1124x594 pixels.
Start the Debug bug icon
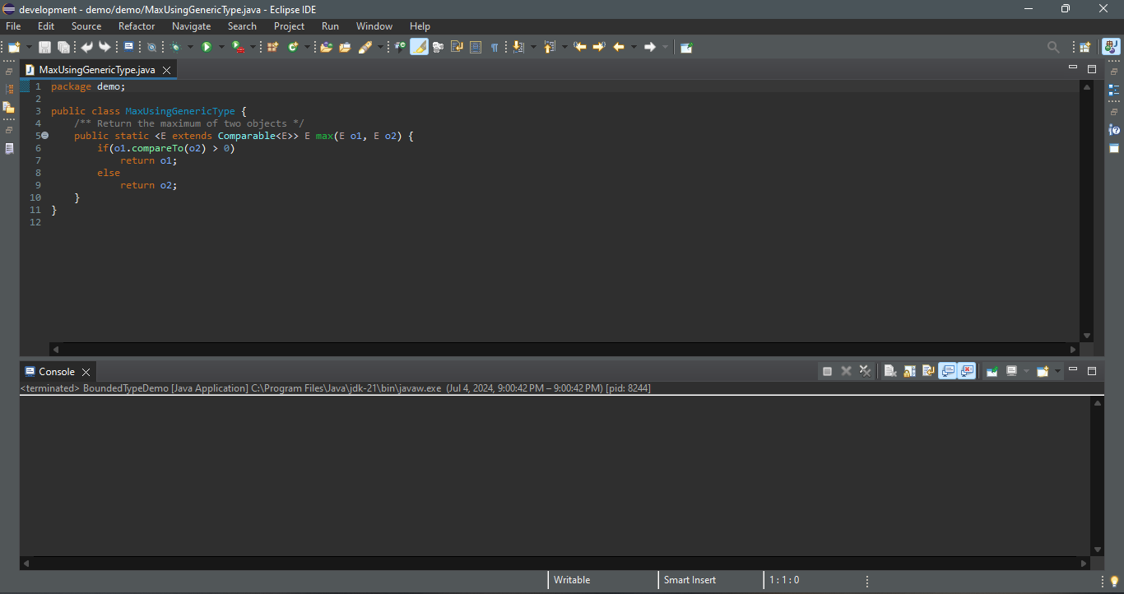pos(175,47)
